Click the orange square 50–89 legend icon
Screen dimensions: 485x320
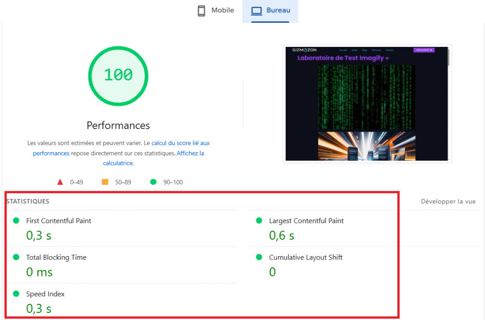(105, 182)
